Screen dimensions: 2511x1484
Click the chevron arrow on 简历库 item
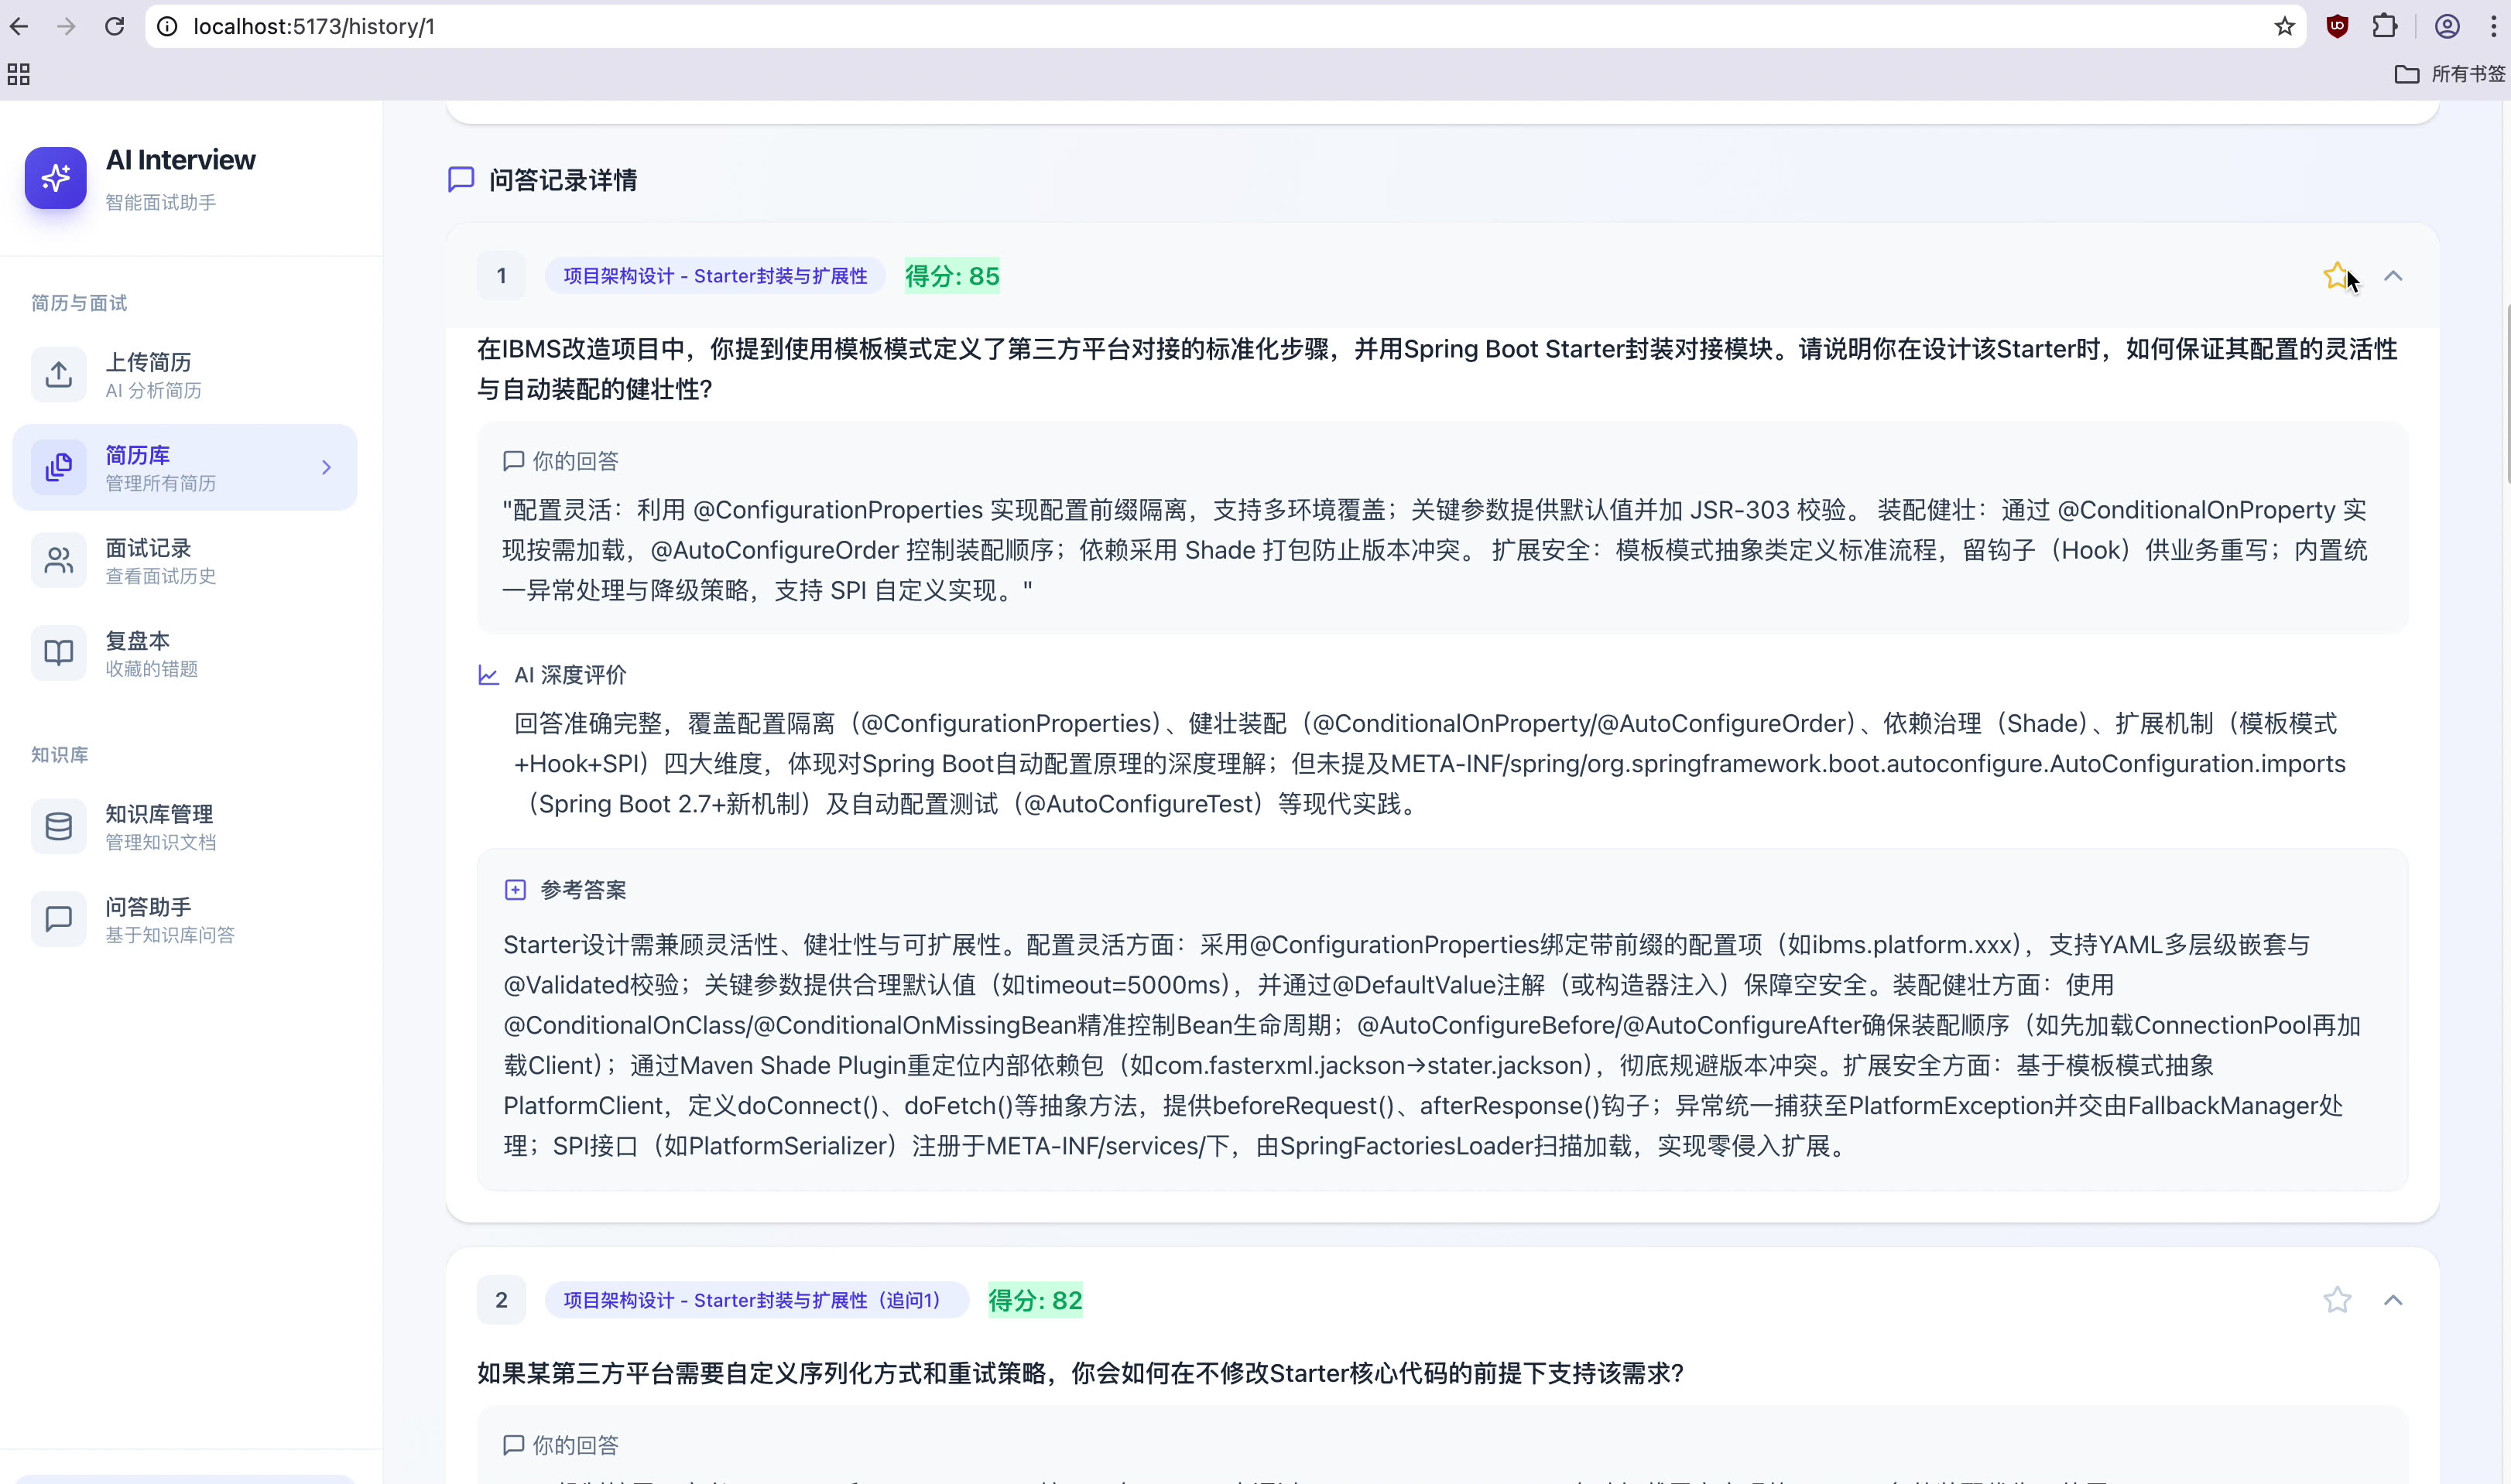[x=326, y=468]
